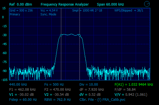Click the Ref 0.00 dBm label
This screenshot has width=159, height=105.
pyautogui.click(x=21, y=4)
